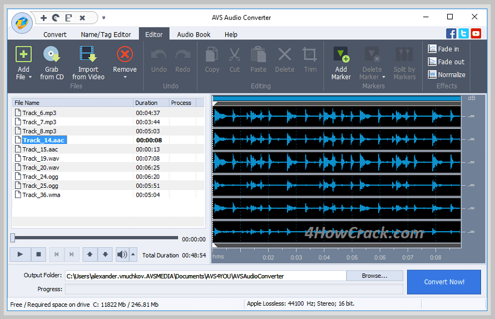Screen dimensions: 495x319
Task: Open the Add File dropdown arrow
Action: coord(30,77)
